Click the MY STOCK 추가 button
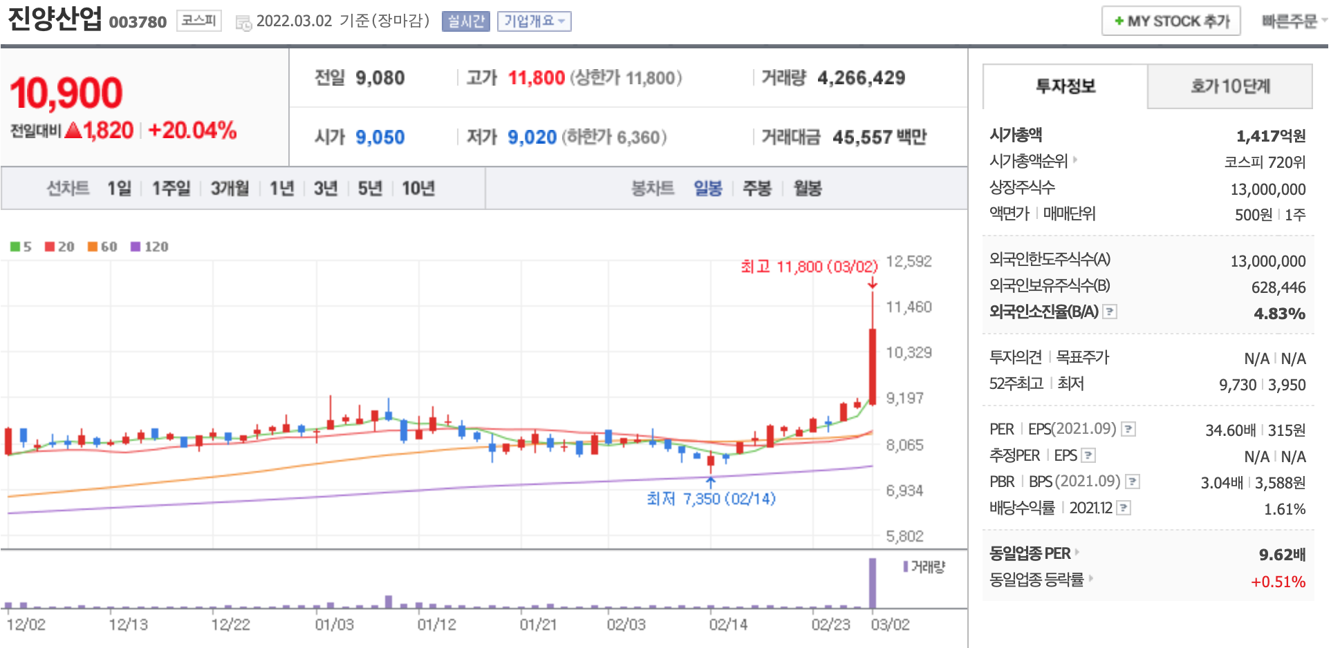 [1171, 21]
